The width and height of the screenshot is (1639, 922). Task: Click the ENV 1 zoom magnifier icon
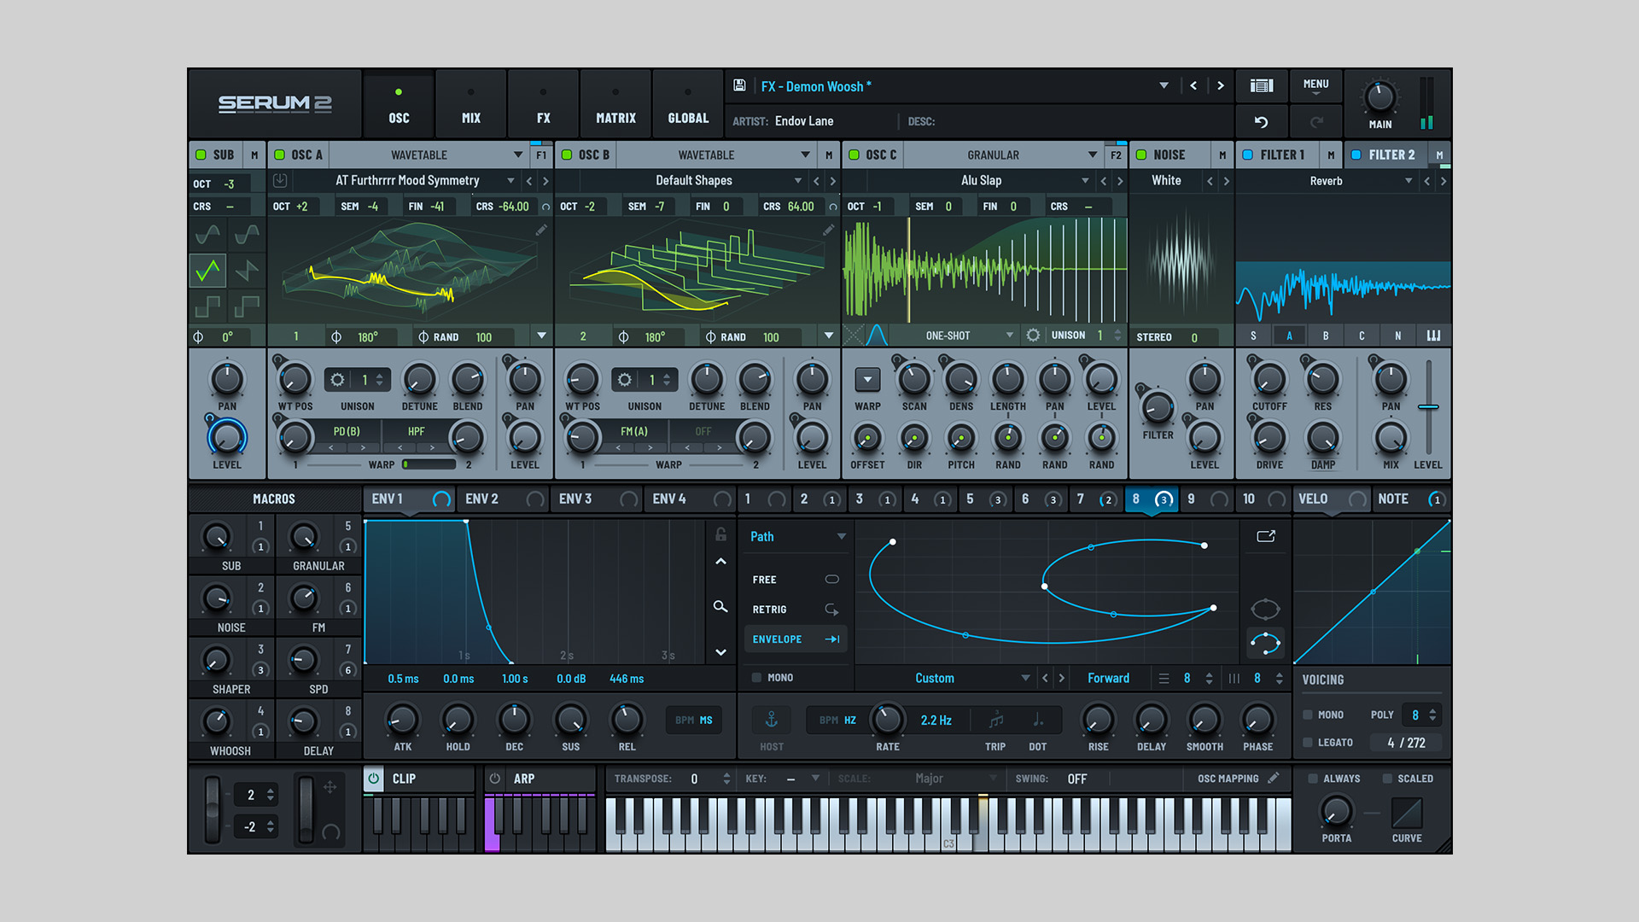pos(720,606)
